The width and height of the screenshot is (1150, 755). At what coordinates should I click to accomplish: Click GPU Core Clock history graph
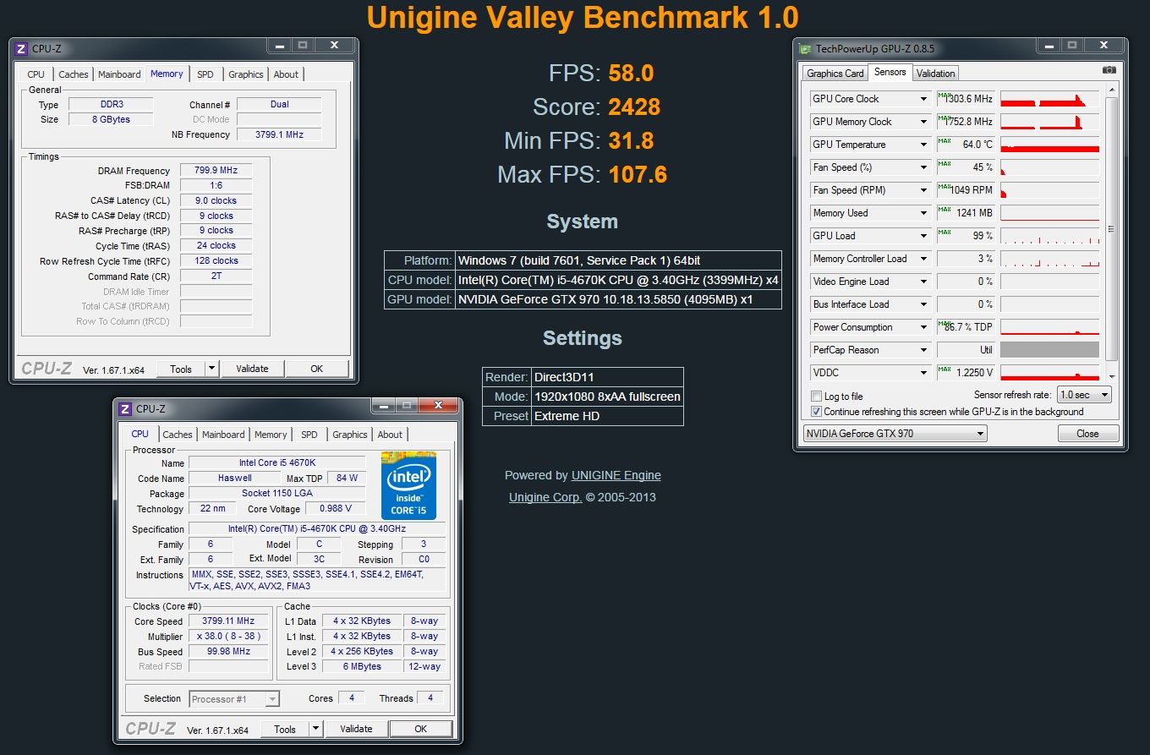1049,99
